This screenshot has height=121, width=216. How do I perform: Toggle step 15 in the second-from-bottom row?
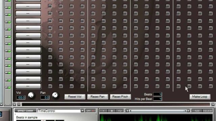[x=200, y=79]
